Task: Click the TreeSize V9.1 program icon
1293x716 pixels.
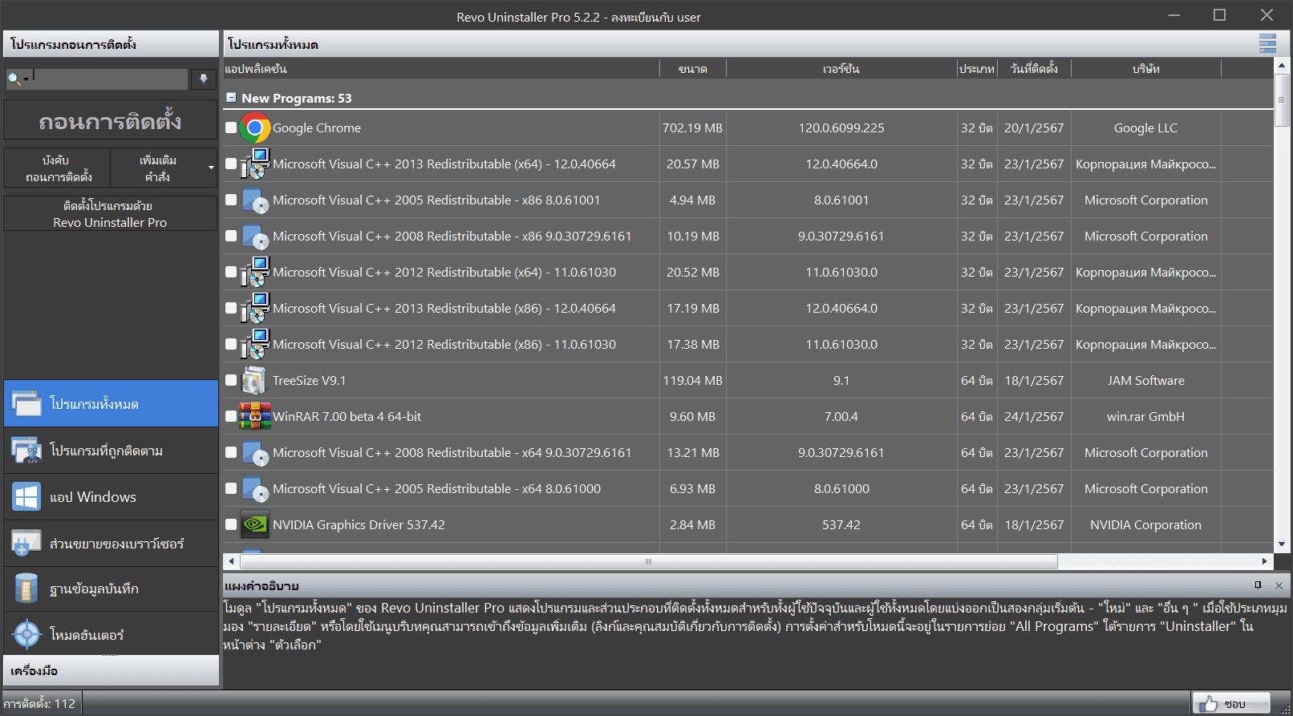Action: 255,380
